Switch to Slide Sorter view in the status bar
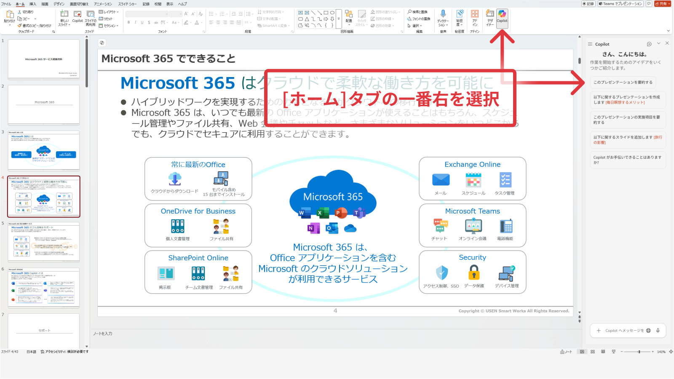 tap(593, 352)
